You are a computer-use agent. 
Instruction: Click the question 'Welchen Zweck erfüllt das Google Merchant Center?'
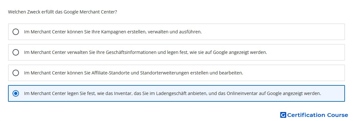(x=63, y=12)
